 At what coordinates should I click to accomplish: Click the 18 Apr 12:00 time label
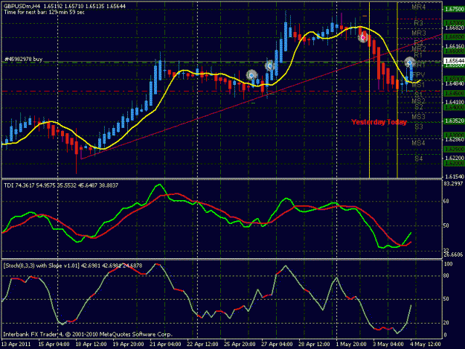[x=91, y=345]
